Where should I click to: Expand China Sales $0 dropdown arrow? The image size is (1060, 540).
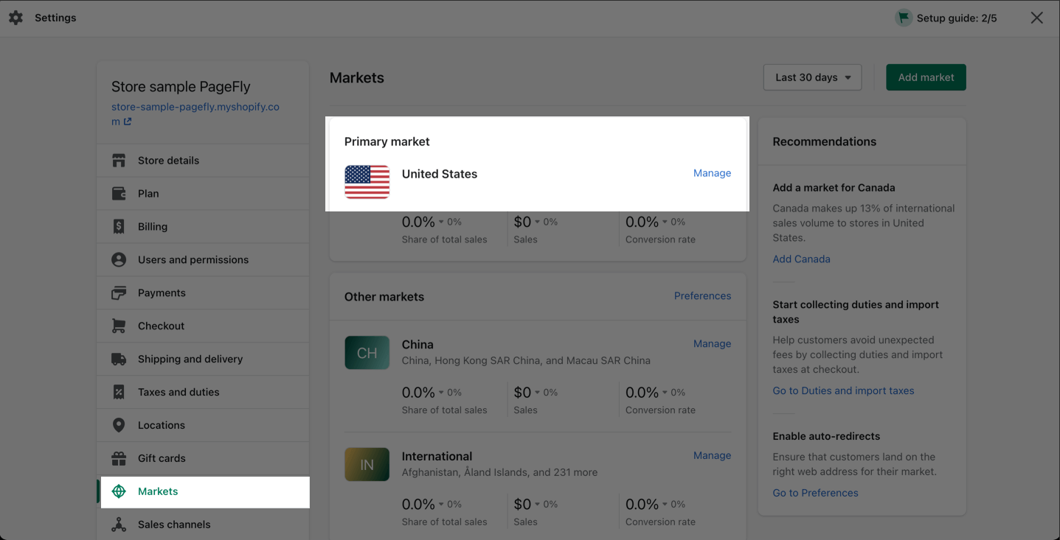[538, 393]
